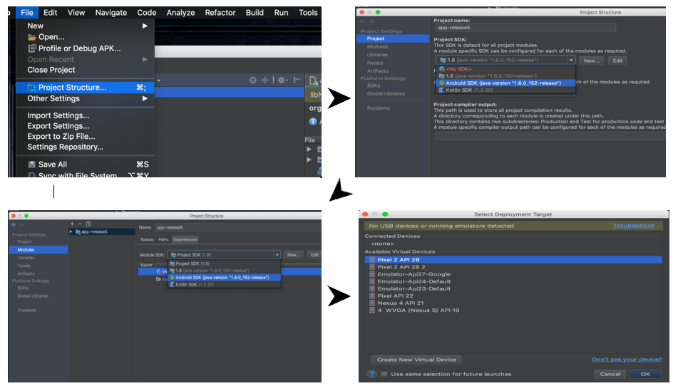Click the blue info icon below 'org'
Image resolution: width=678 pixels, height=391 pixels.
(x=313, y=121)
